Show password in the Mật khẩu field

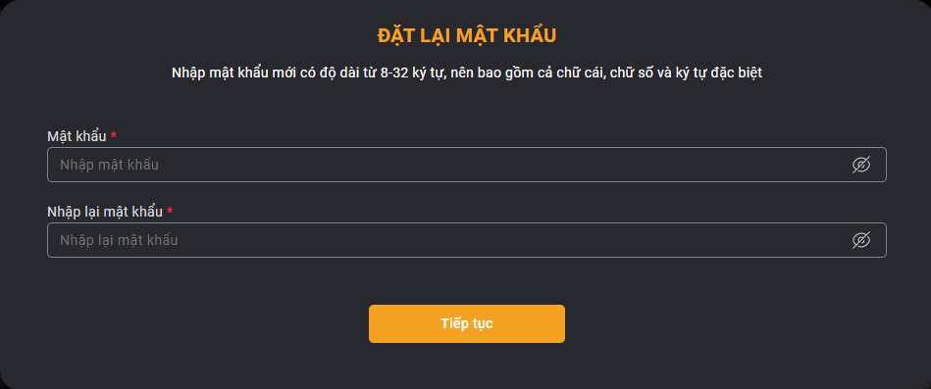[x=861, y=165]
